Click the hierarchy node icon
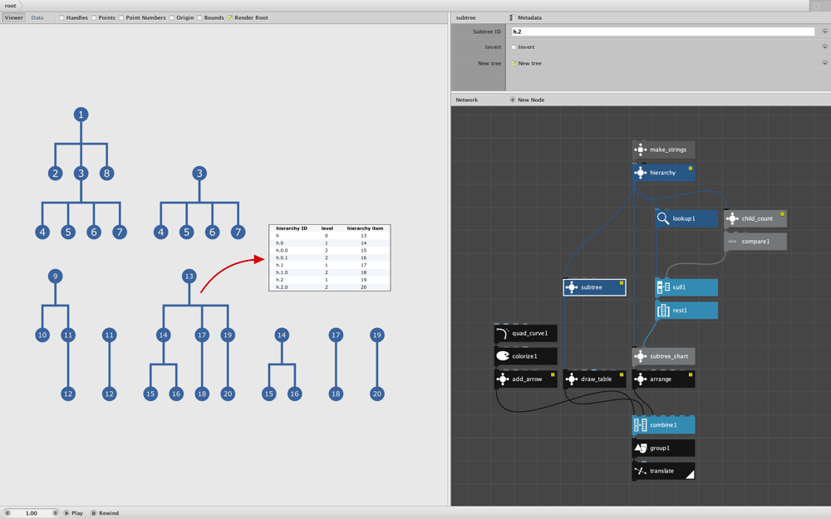This screenshot has height=519, width=831. [x=640, y=173]
